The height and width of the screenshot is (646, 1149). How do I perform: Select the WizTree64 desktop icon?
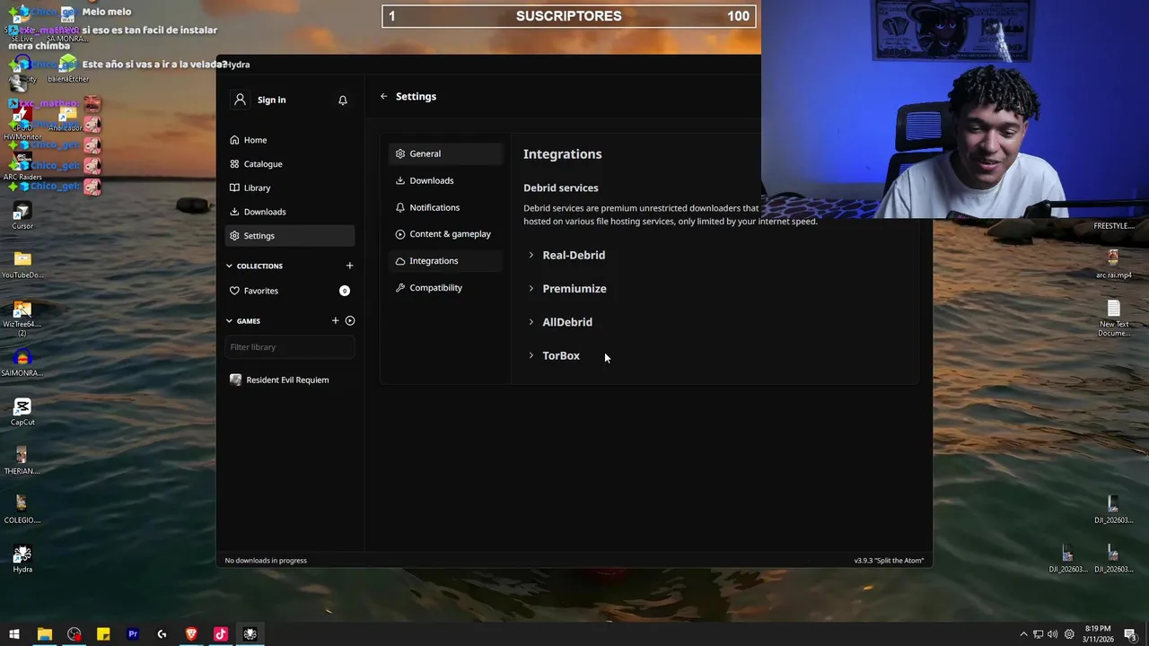(22, 317)
